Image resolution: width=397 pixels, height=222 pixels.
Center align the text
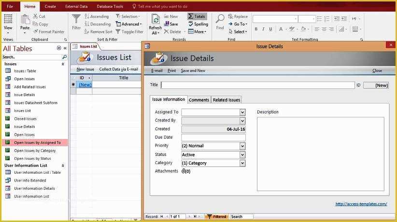point(324,29)
